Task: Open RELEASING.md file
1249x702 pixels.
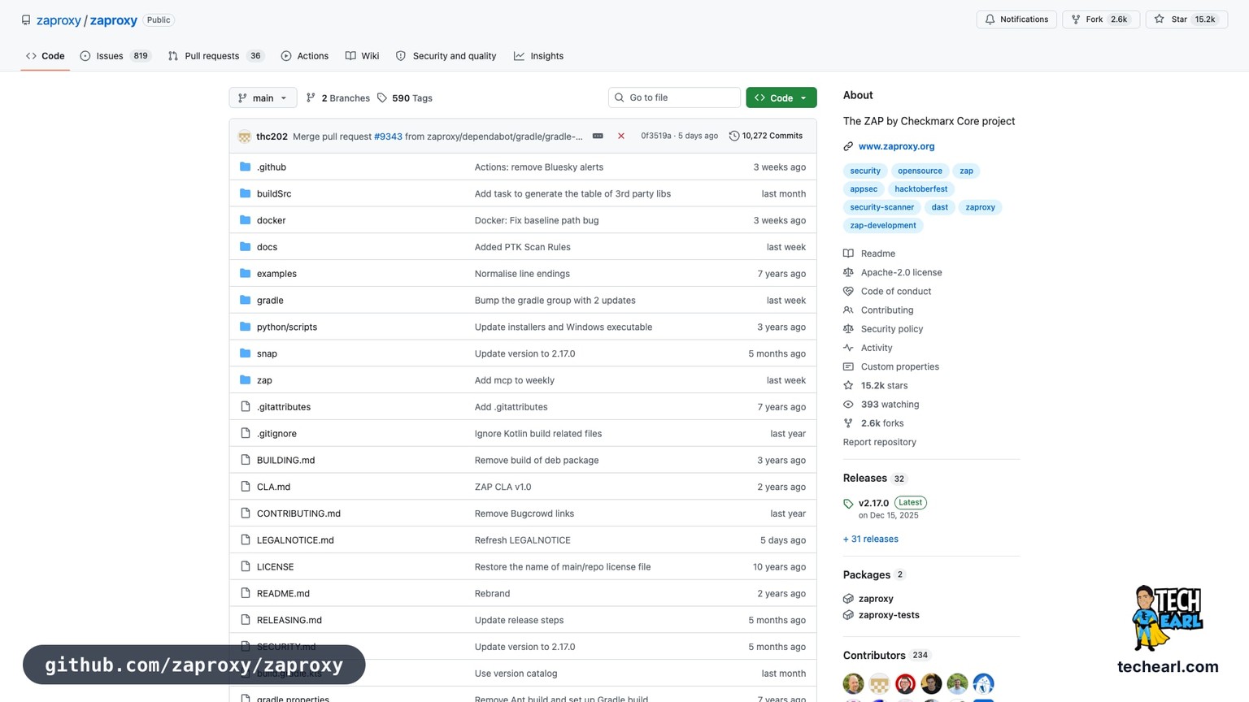Action: pos(289,620)
